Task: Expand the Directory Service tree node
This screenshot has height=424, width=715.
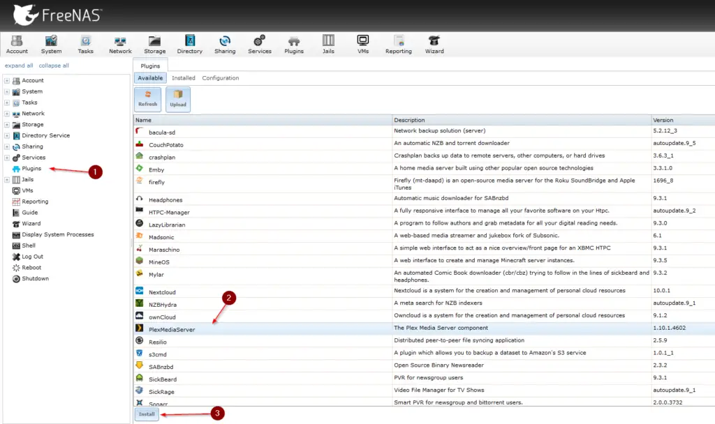Action: click(x=7, y=135)
